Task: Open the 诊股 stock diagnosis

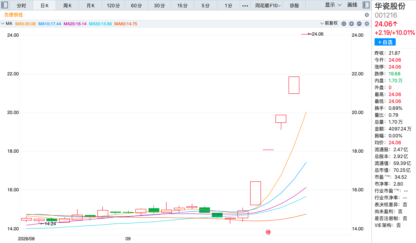Action: [294, 6]
